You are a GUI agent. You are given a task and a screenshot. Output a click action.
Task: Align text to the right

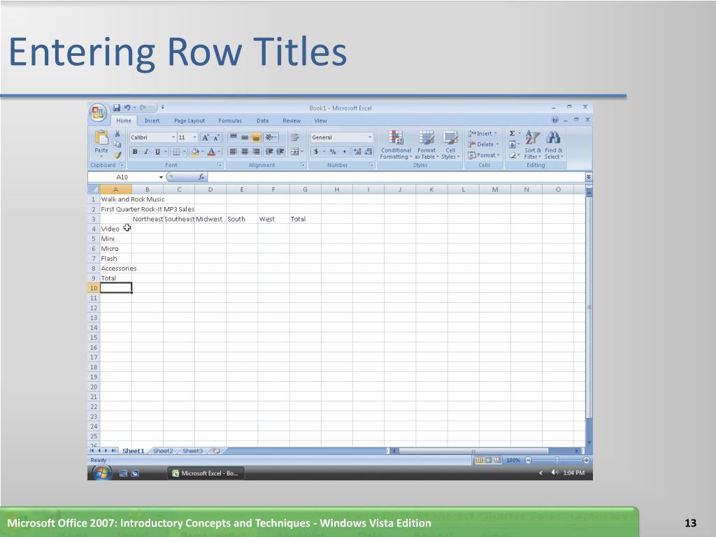pyautogui.click(x=256, y=152)
